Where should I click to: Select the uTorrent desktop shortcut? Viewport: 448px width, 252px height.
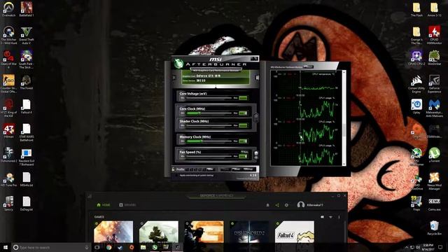(x=434, y=155)
